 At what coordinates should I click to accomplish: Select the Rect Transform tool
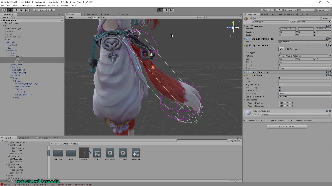pos(27,10)
